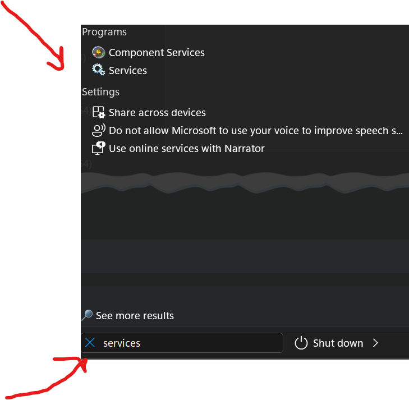Open the Share across devices setting
The width and height of the screenshot is (409, 400).
(x=157, y=113)
